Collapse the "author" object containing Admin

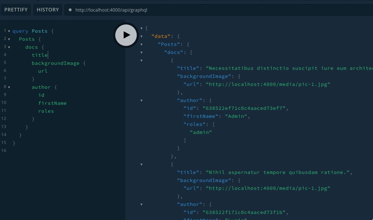142,101
